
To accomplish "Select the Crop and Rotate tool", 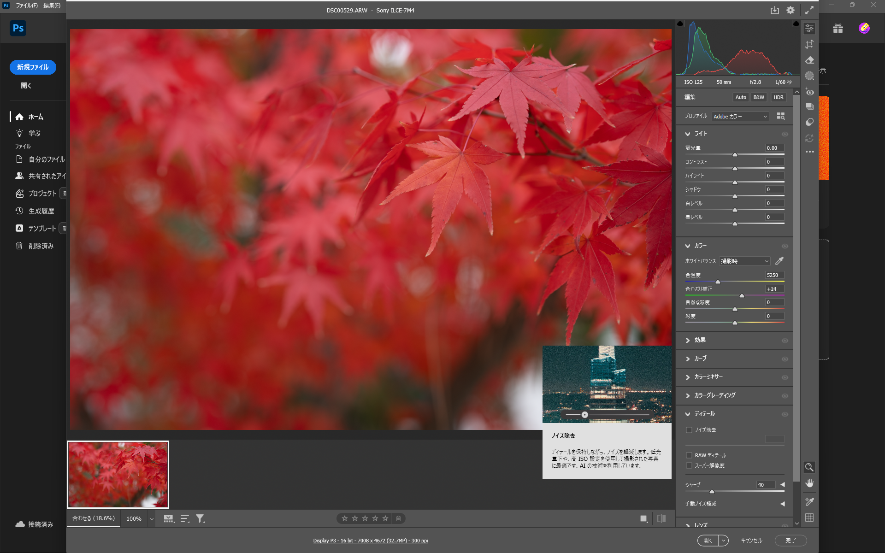I will click(x=810, y=44).
